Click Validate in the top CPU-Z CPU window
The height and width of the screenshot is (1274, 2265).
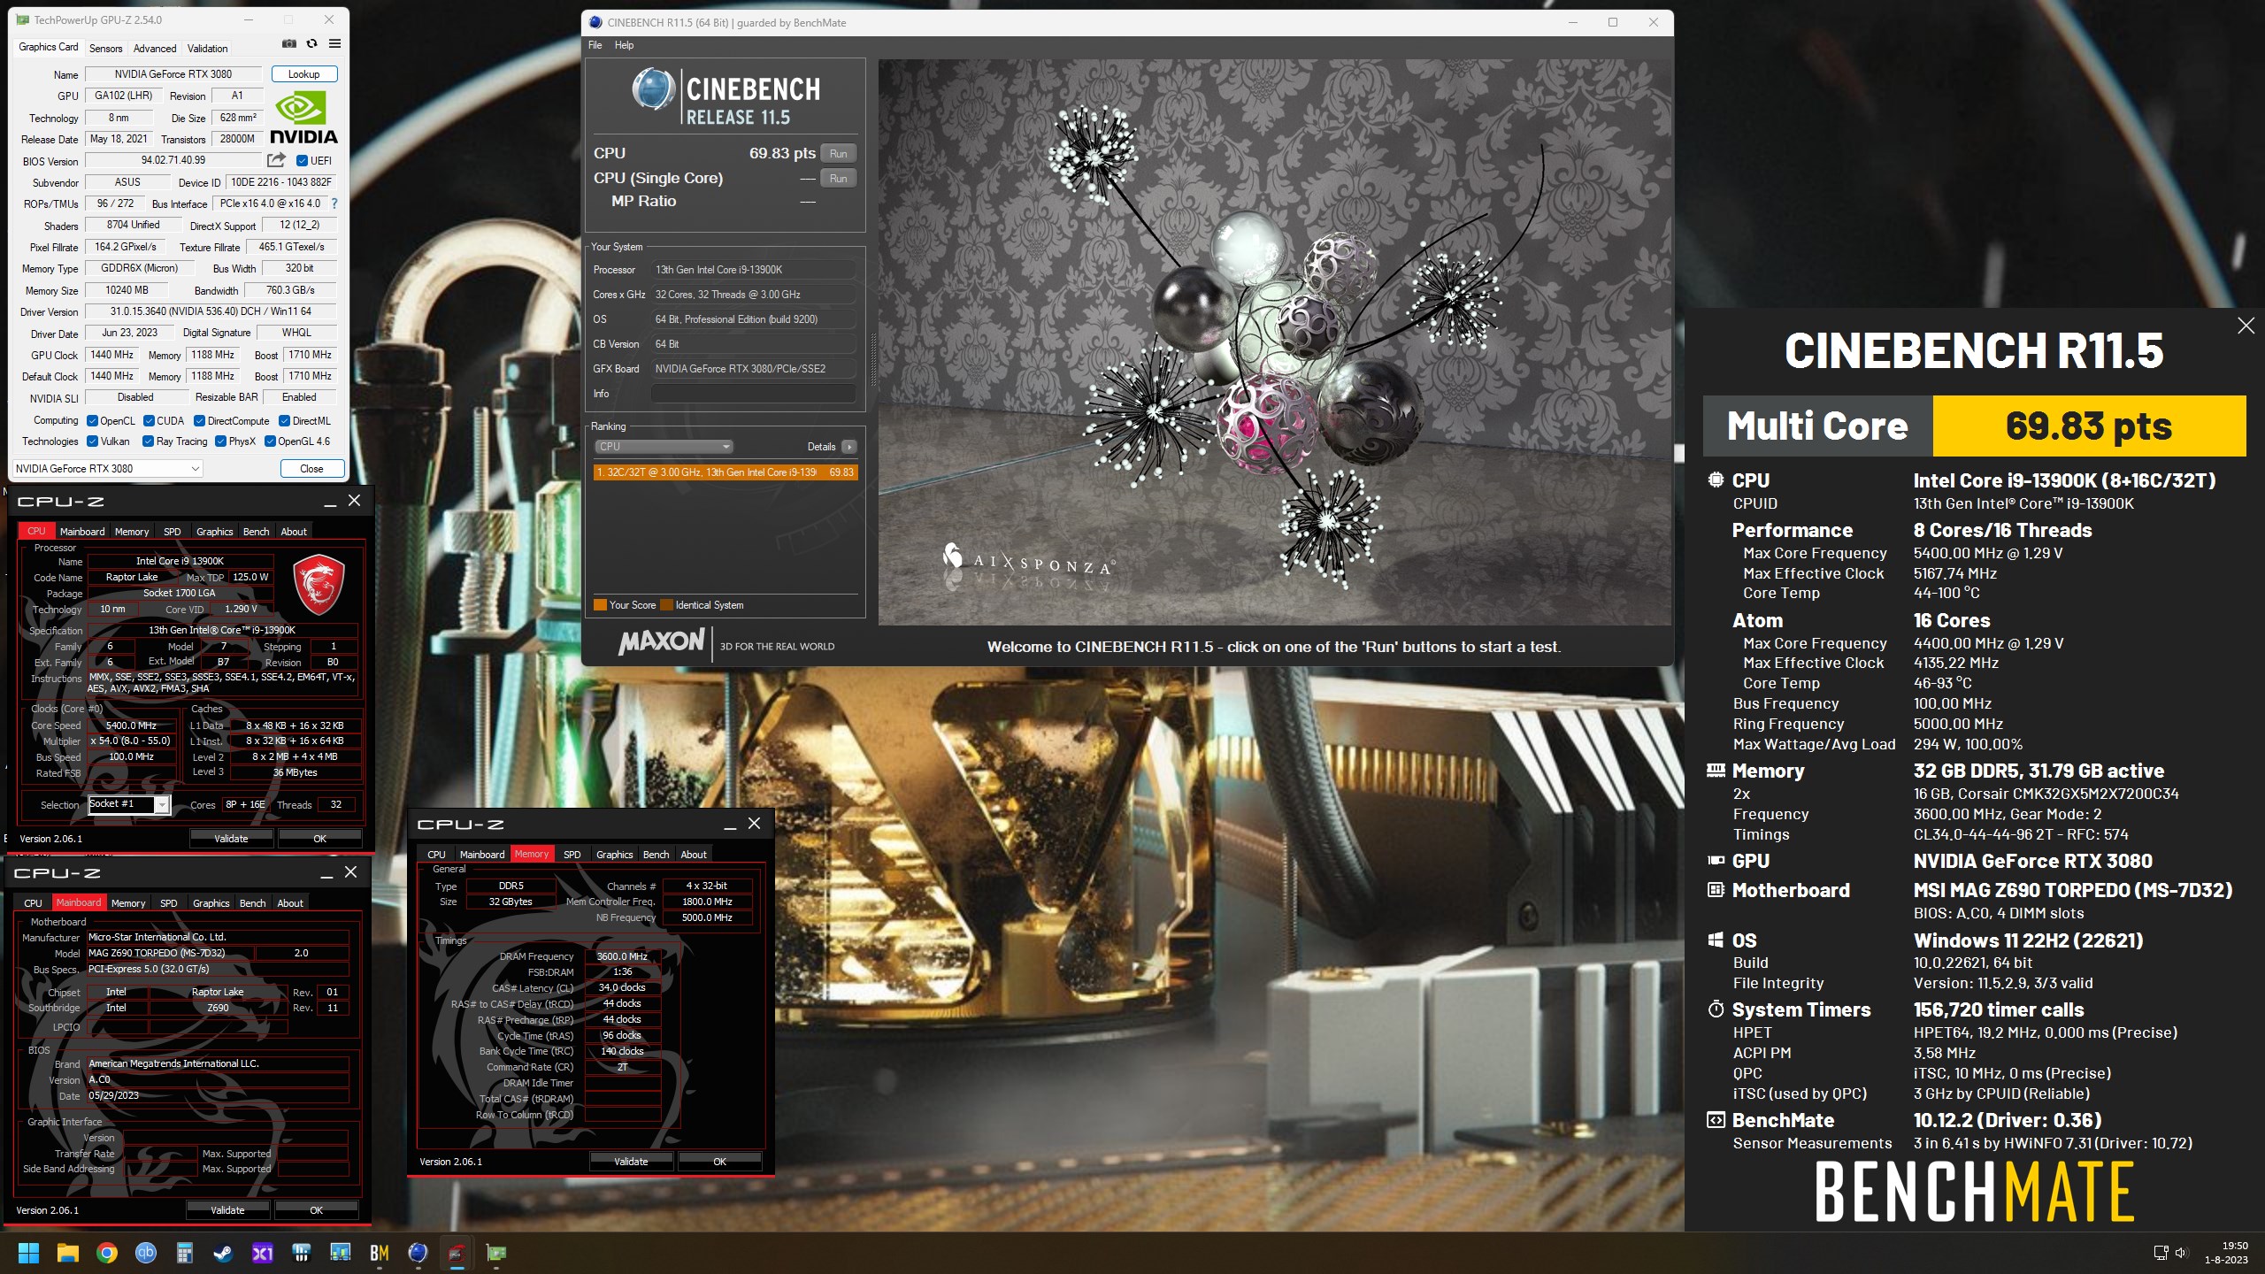(231, 838)
